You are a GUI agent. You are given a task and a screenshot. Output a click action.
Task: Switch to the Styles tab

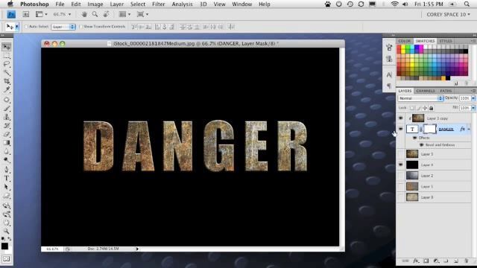pos(446,41)
